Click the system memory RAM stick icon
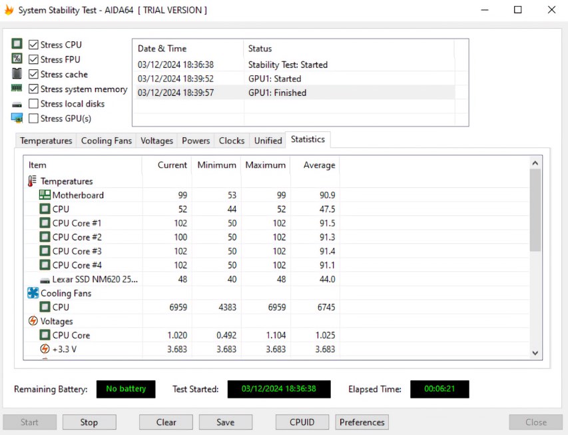Image resolution: width=568 pixels, height=435 pixels. click(17, 88)
